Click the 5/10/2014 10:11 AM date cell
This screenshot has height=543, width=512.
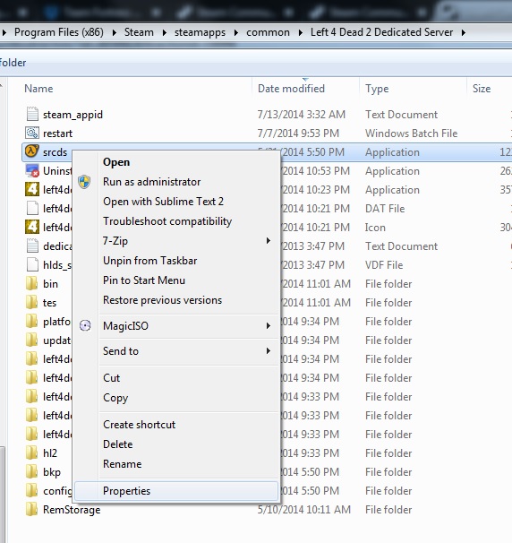(304, 510)
